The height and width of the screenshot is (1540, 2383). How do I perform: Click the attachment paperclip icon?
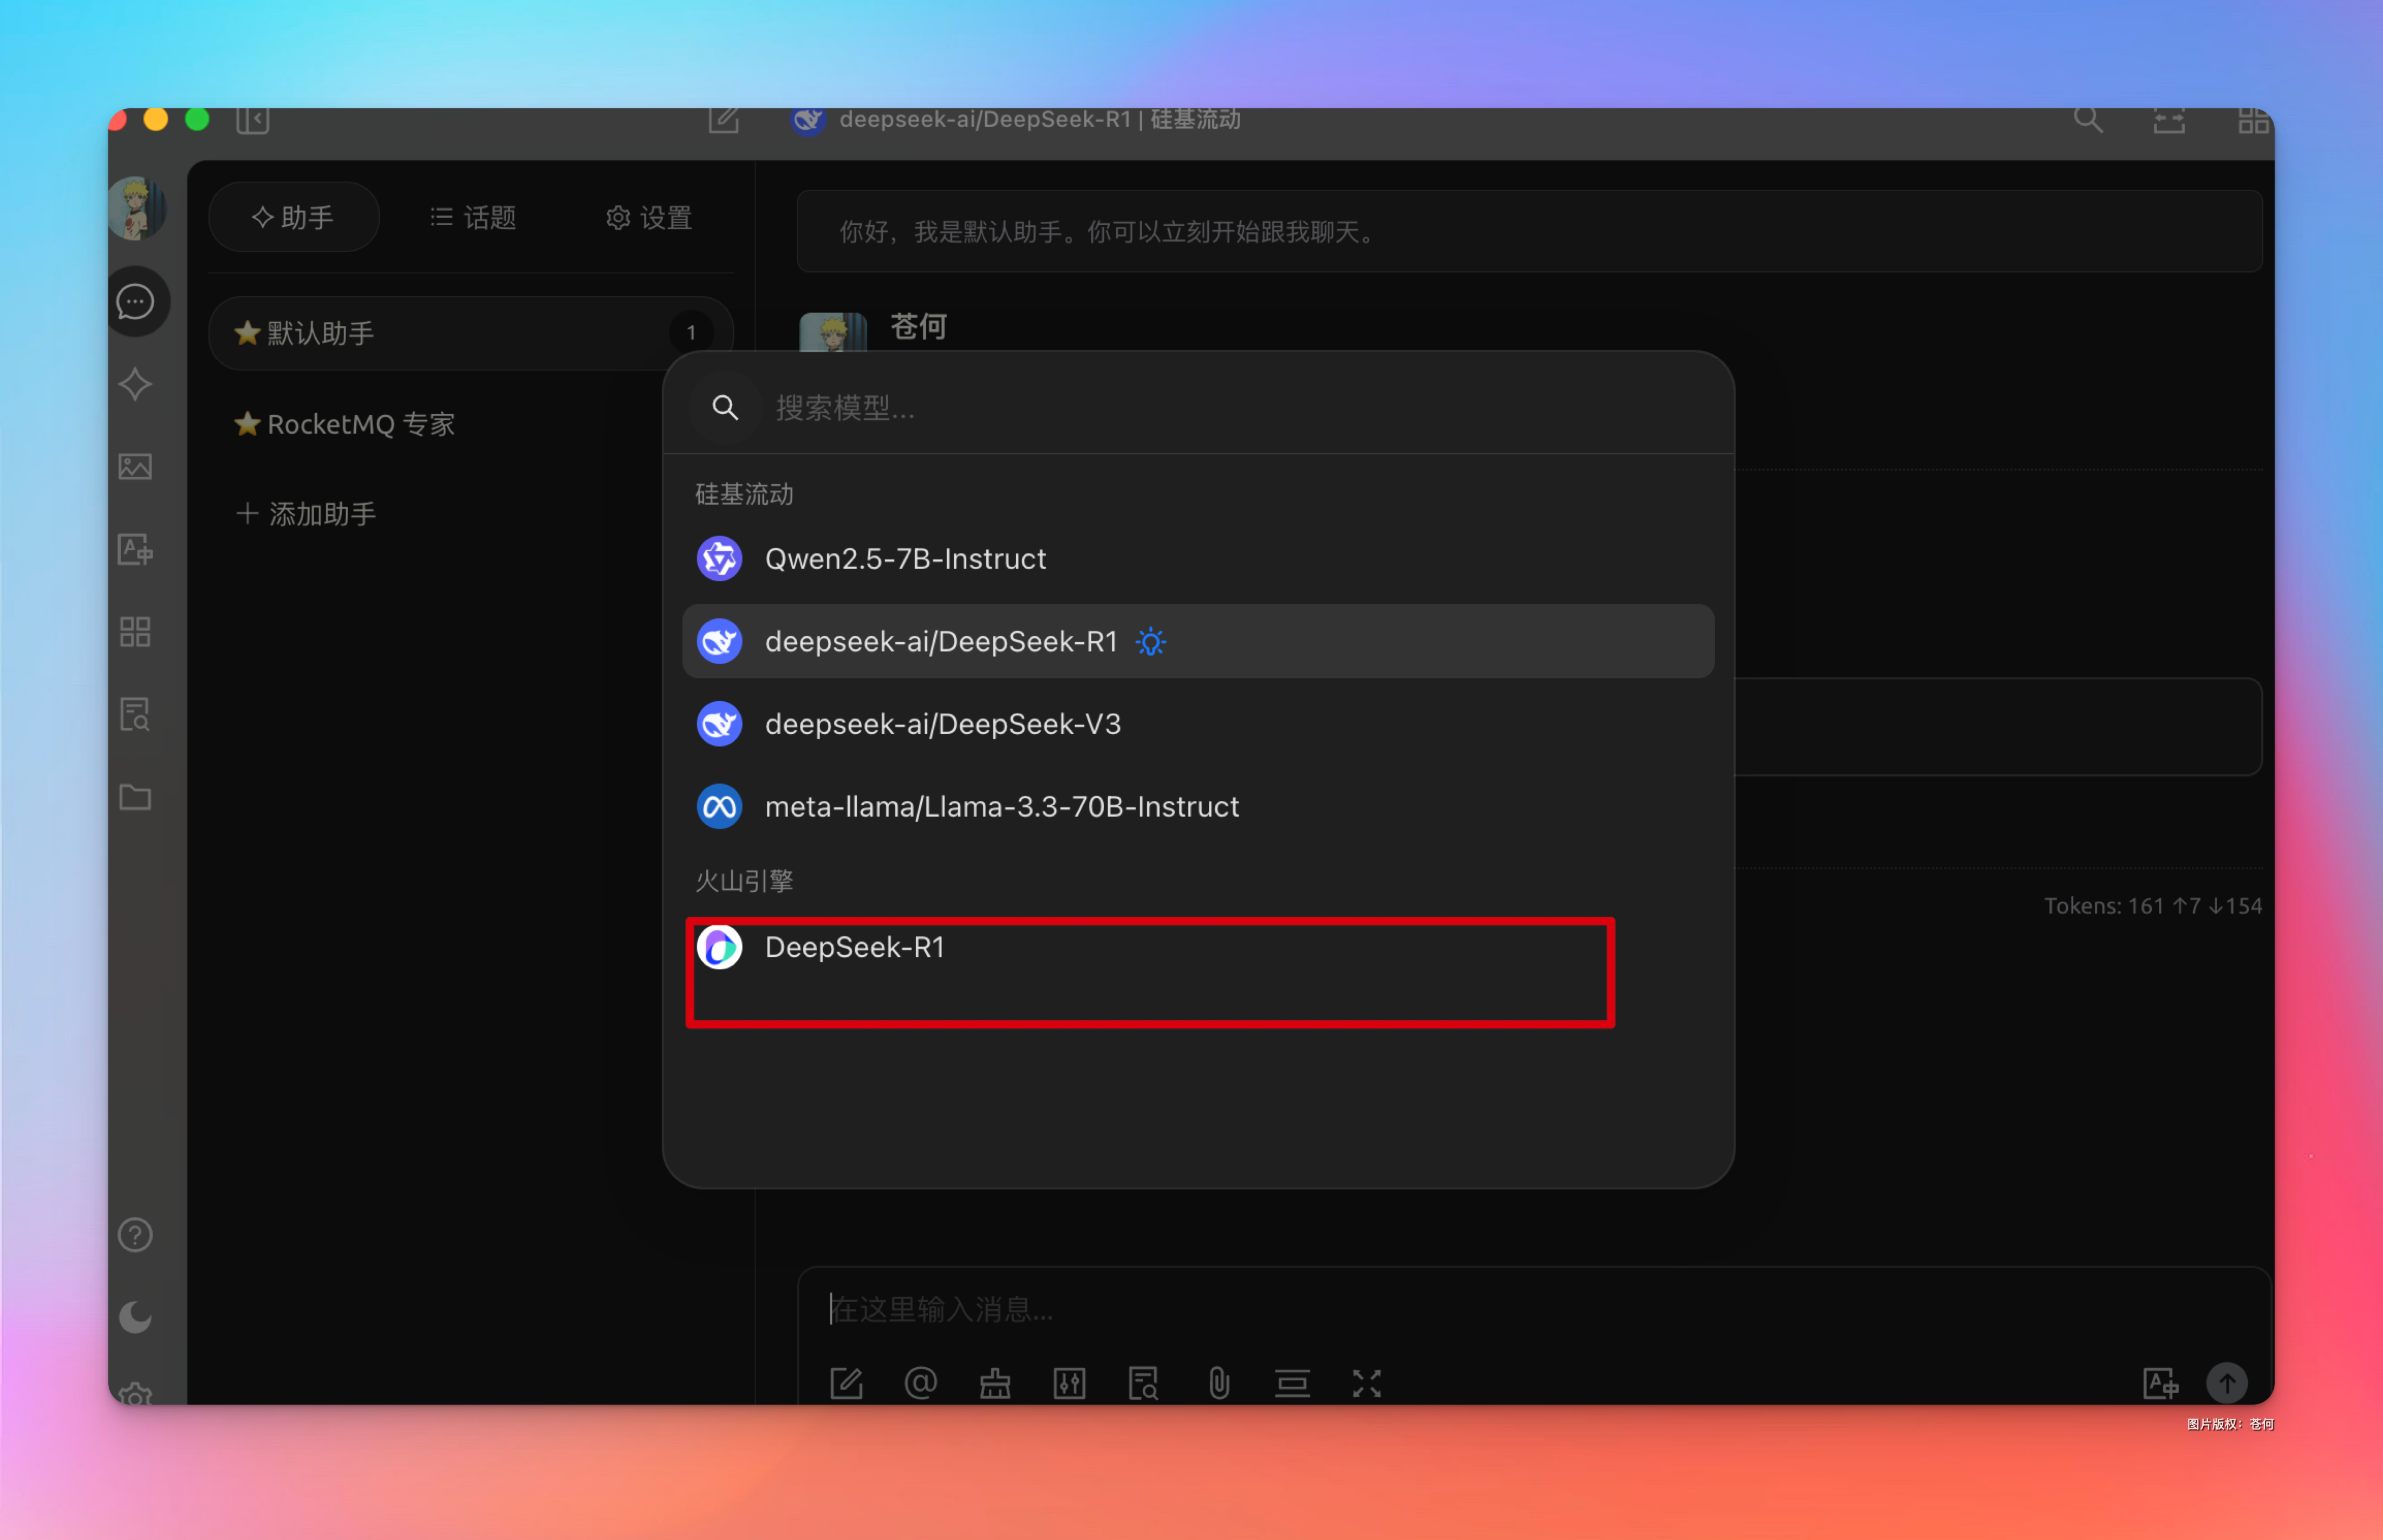point(1218,1384)
